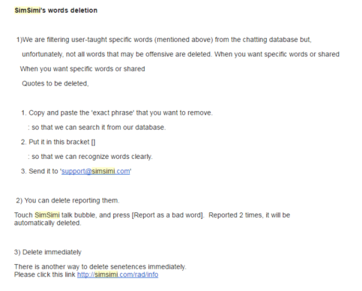
Task: Open the simsimi.com/rad/info link
Action: (118, 274)
